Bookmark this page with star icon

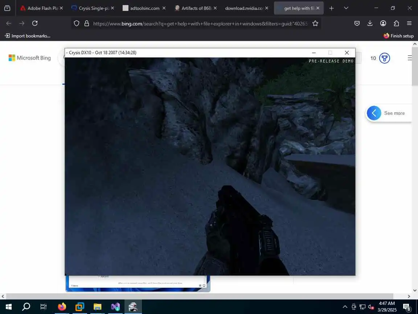click(x=315, y=24)
